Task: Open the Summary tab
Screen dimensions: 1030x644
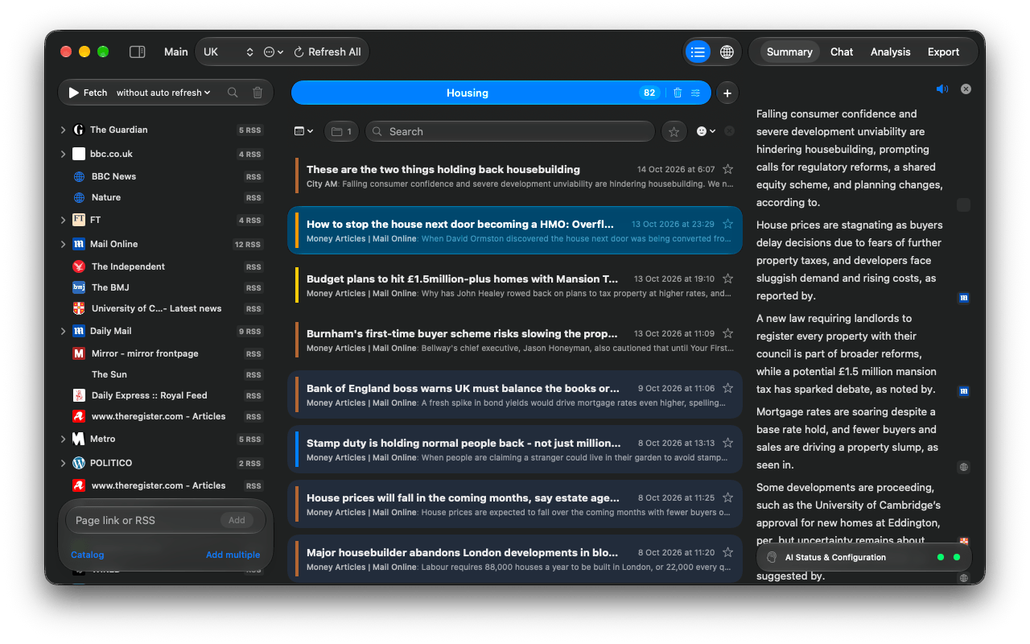Action: pyautogui.click(x=789, y=52)
